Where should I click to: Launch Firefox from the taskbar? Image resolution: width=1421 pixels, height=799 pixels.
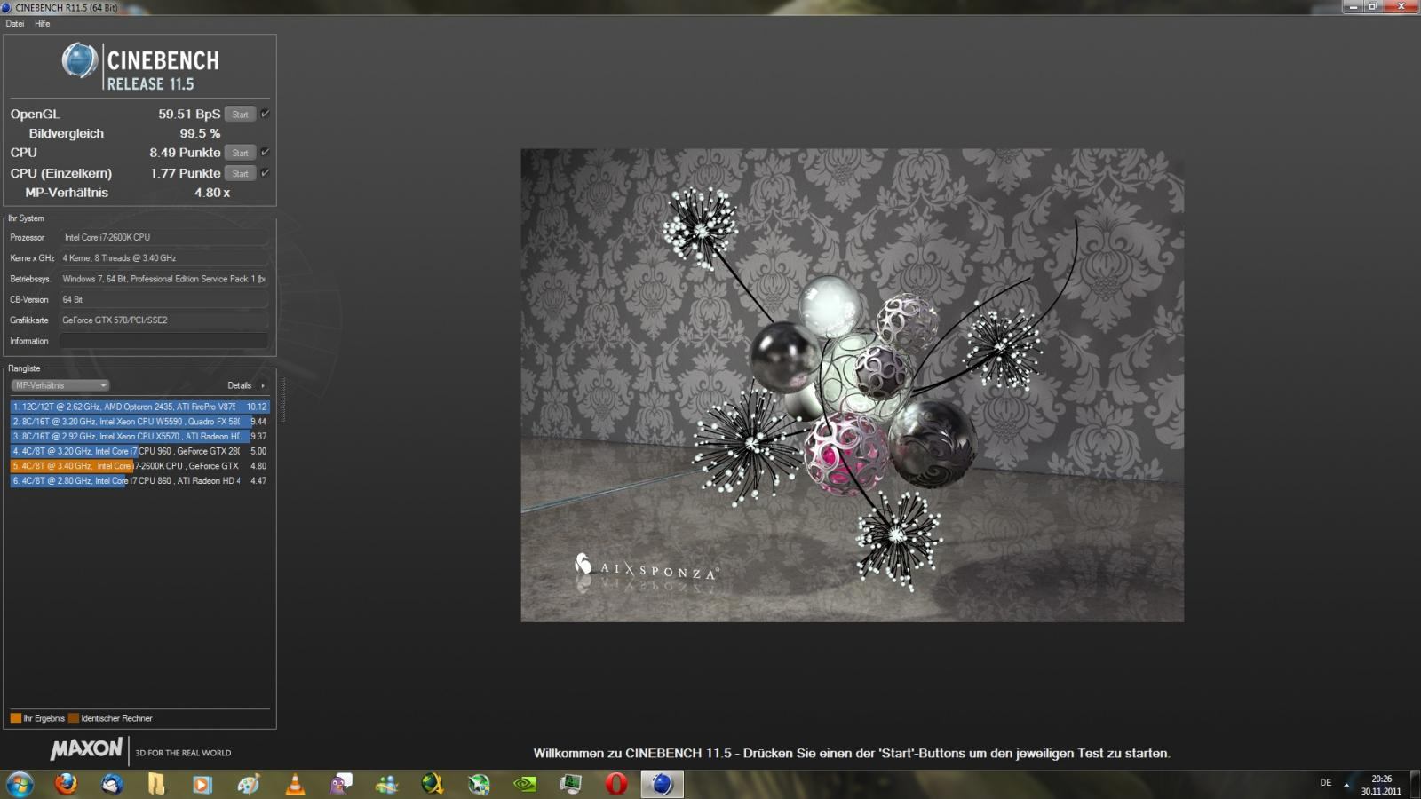click(66, 784)
